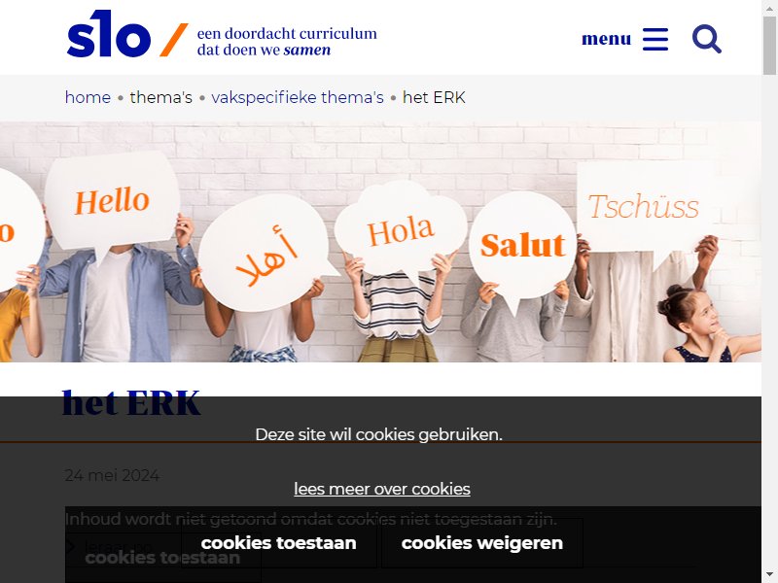Viewport: 778px width, 583px height.
Task: Click the tagline "een doordacht curriculum"
Action: pyautogui.click(x=287, y=33)
